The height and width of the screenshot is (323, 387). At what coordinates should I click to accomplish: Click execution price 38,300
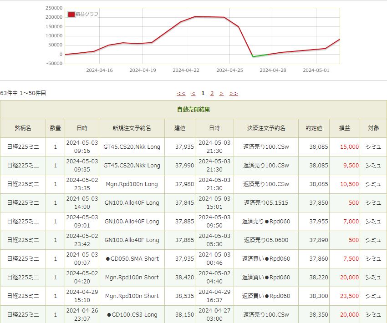pyautogui.click(x=319, y=296)
